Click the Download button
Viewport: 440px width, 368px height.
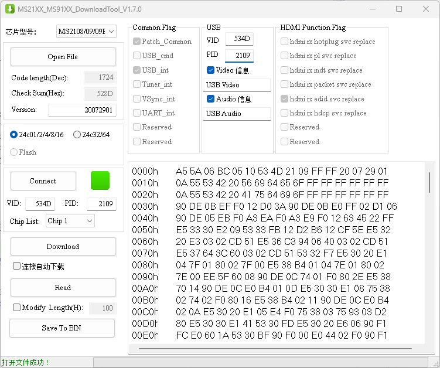pos(63,247)
